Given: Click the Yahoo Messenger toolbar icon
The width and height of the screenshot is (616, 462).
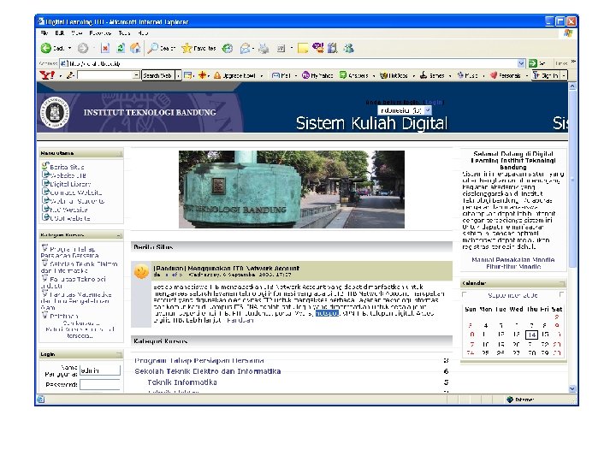Looking at the screenshot, I should [x=317, y=48].
